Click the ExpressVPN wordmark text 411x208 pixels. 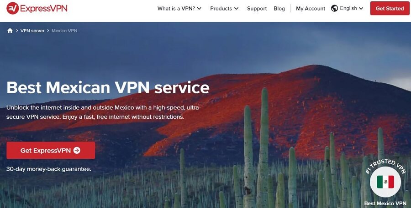point(43,8)
